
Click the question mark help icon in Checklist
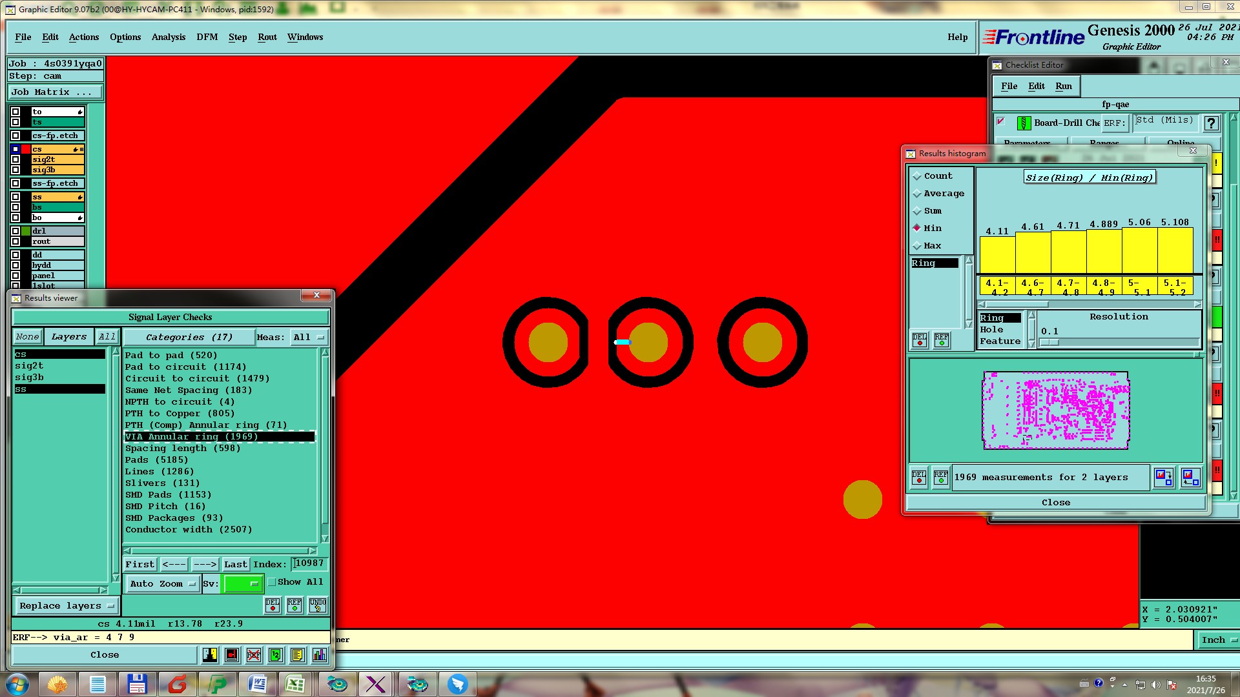[1212, 123]
